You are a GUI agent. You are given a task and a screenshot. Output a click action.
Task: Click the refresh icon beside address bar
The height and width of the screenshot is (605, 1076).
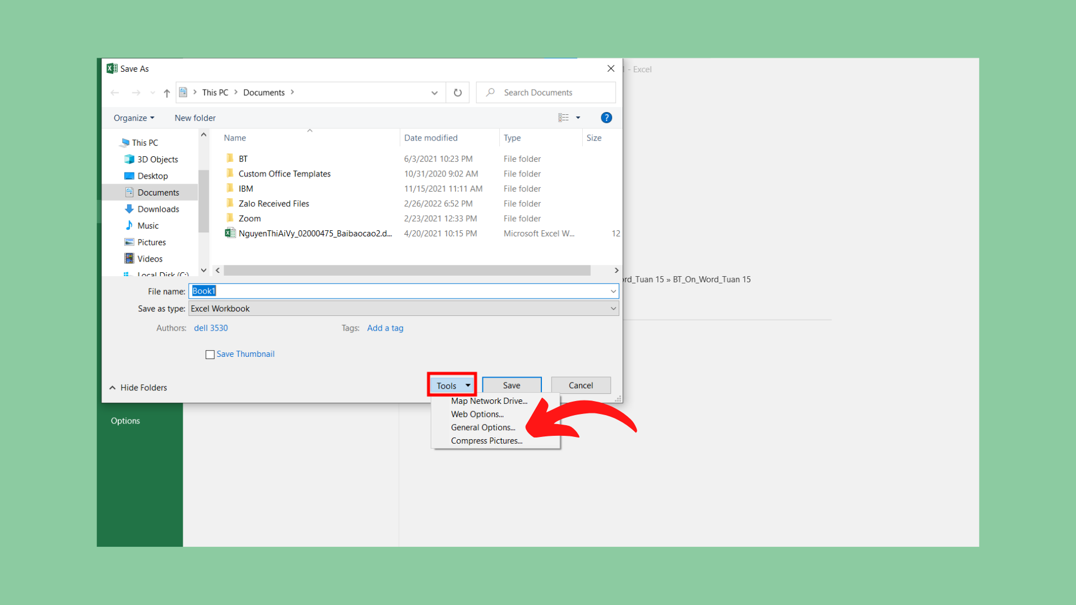point(458,93)
